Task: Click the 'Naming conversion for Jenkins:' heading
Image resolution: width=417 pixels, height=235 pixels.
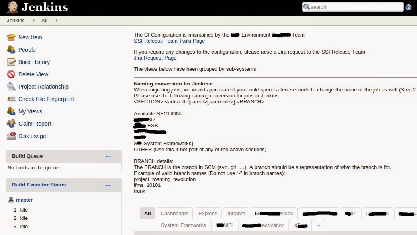Action: (173, 84)
